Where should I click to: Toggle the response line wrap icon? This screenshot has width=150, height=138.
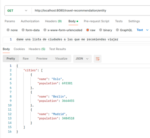[x=98, y=59]
